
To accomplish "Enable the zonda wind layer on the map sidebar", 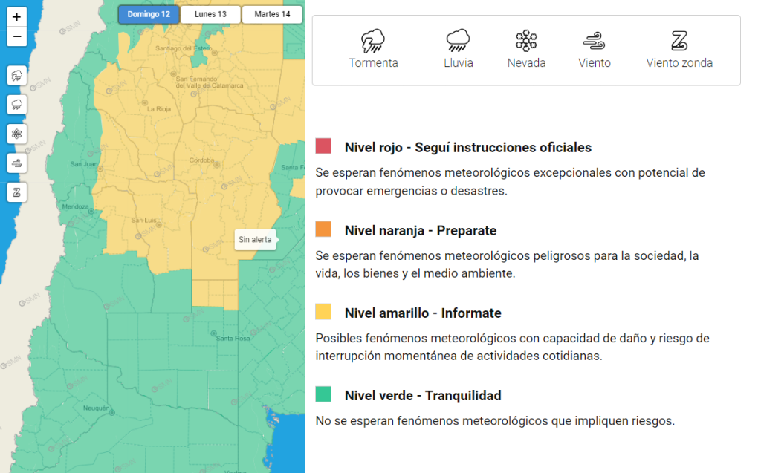I will [17, 192].
